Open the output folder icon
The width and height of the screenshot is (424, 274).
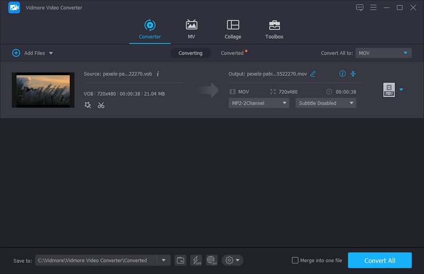(x=180, y=260)
